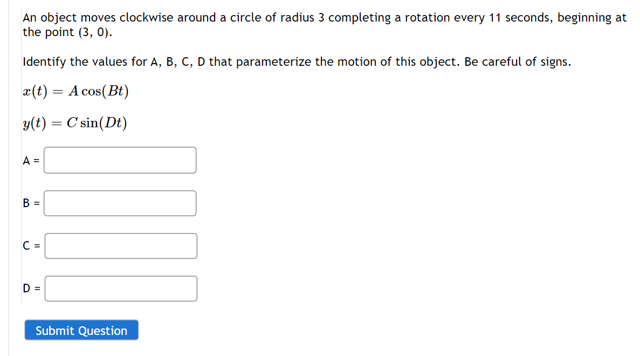Click the blue Submit Question button
The width and height of the screenshot is (640, 356).
pos(81,330)
